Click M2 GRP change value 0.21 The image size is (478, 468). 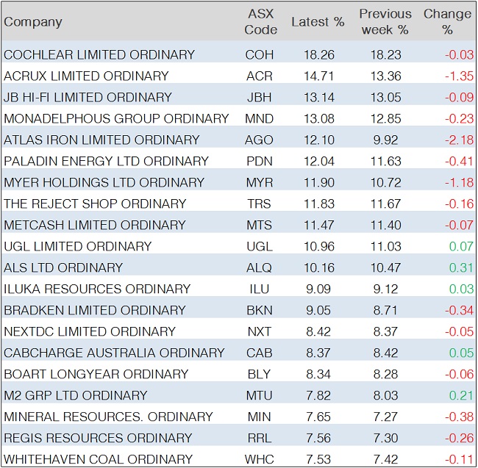[460, 395]
